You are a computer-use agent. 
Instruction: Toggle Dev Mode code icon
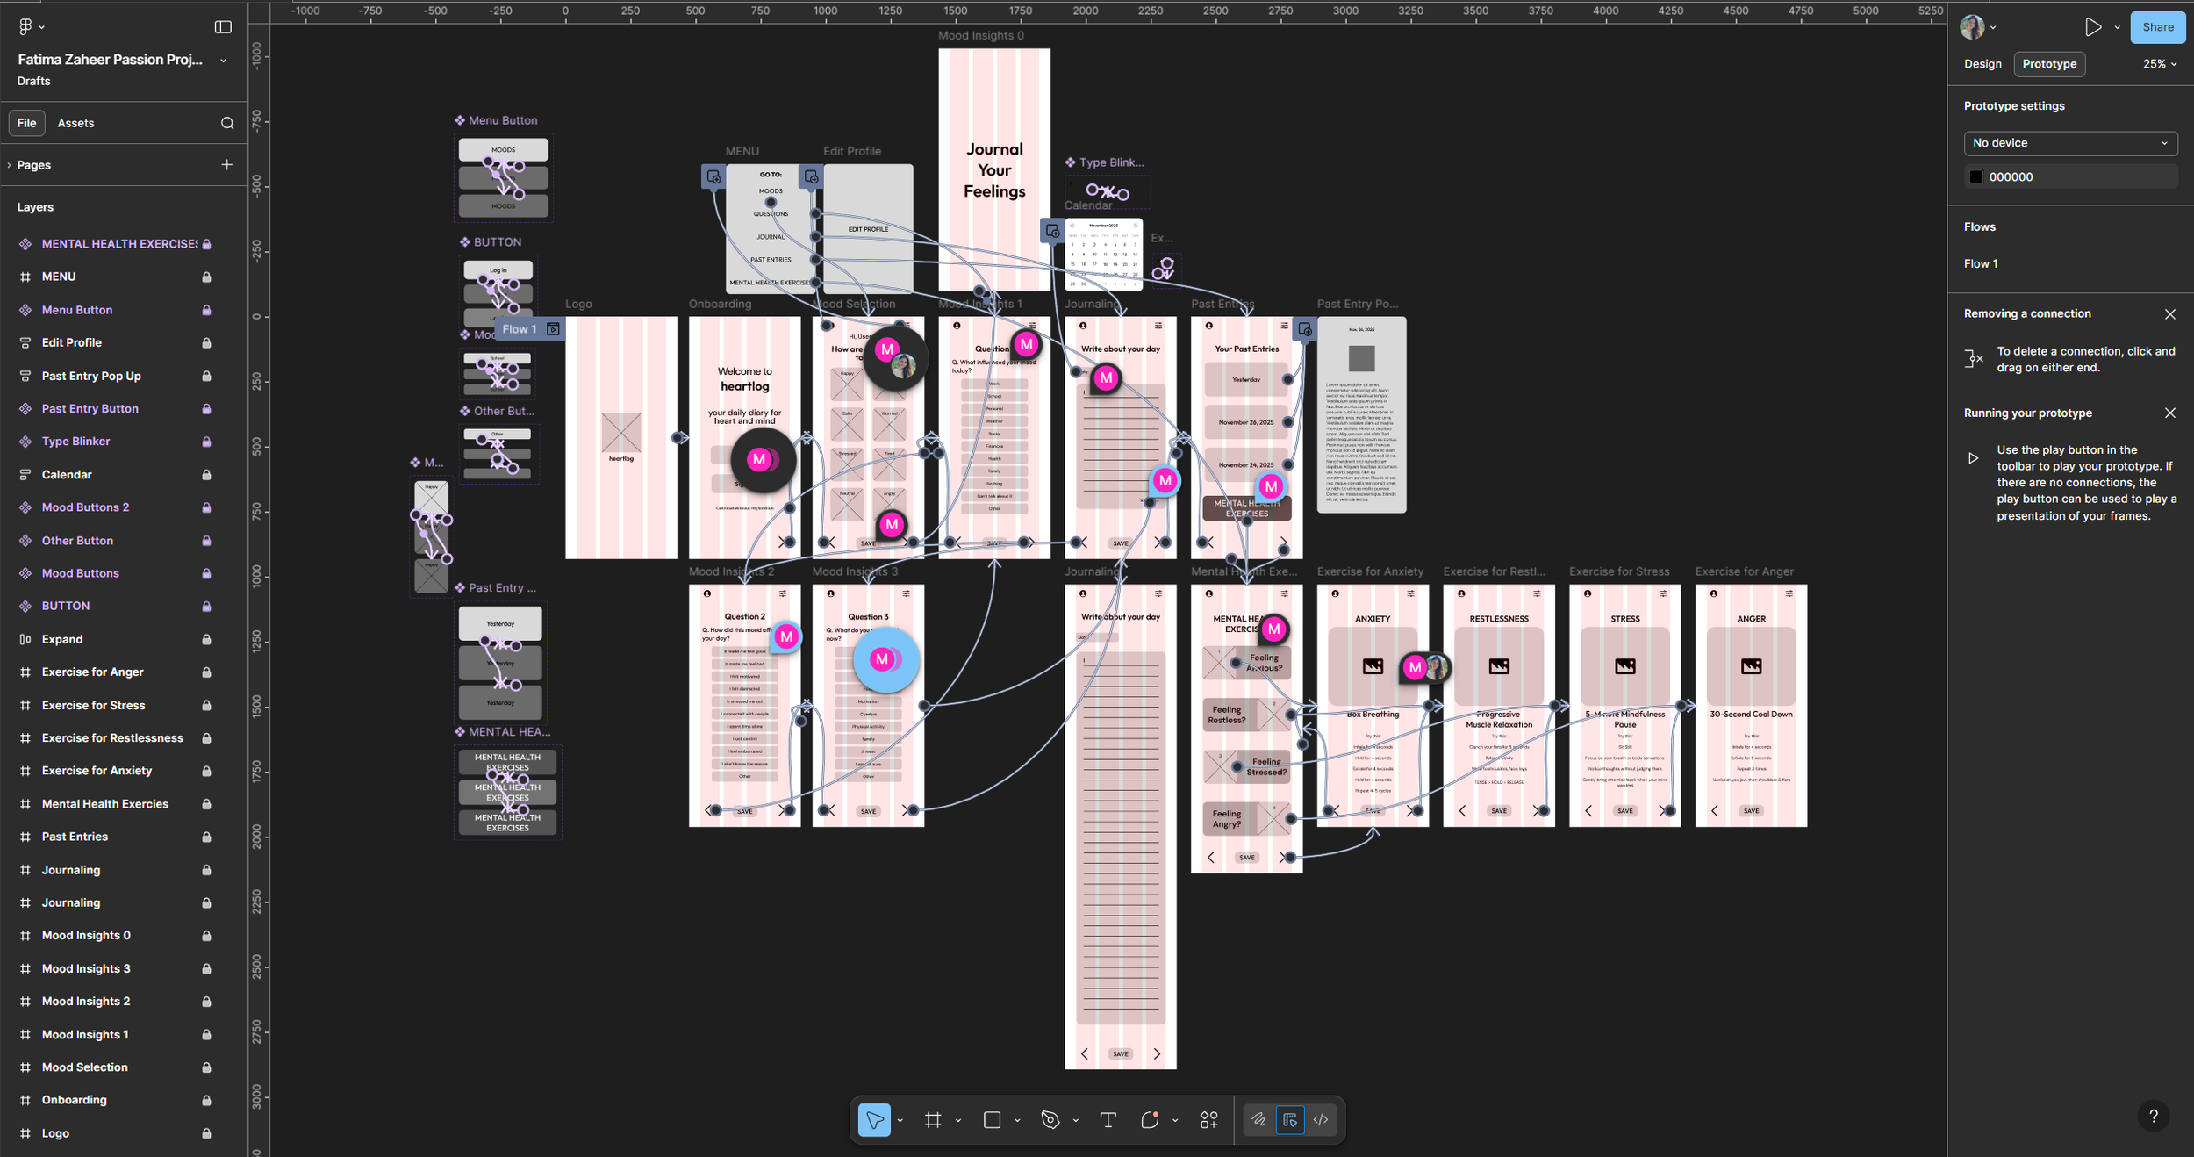(x=1321, y=1119)
